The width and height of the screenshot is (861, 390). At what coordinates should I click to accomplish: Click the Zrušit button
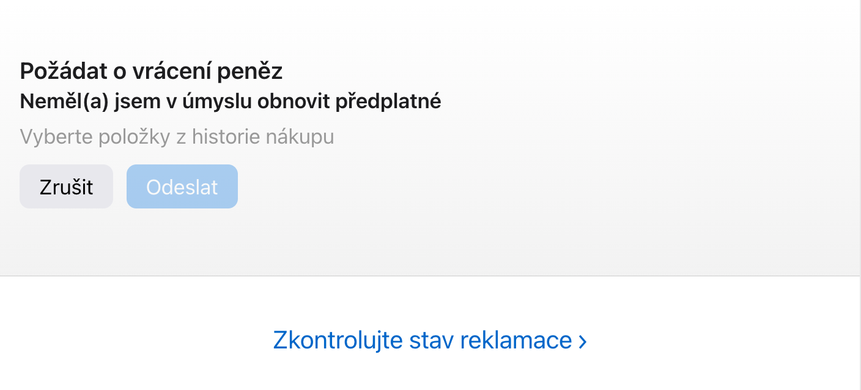click(66, 186)
